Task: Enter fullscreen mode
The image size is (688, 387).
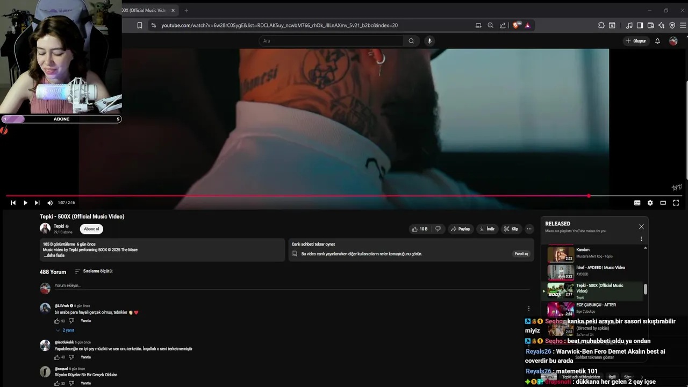Action: [676, 203]
